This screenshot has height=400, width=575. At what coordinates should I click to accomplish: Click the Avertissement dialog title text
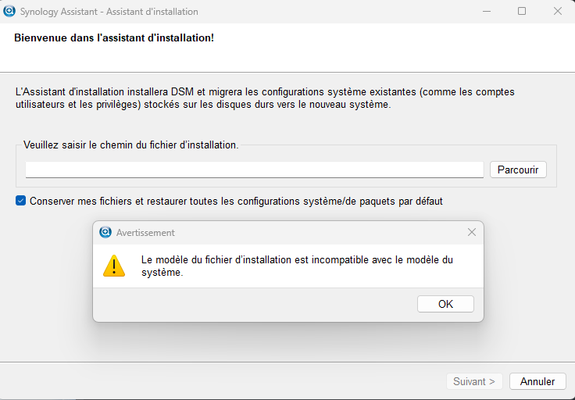145,232
